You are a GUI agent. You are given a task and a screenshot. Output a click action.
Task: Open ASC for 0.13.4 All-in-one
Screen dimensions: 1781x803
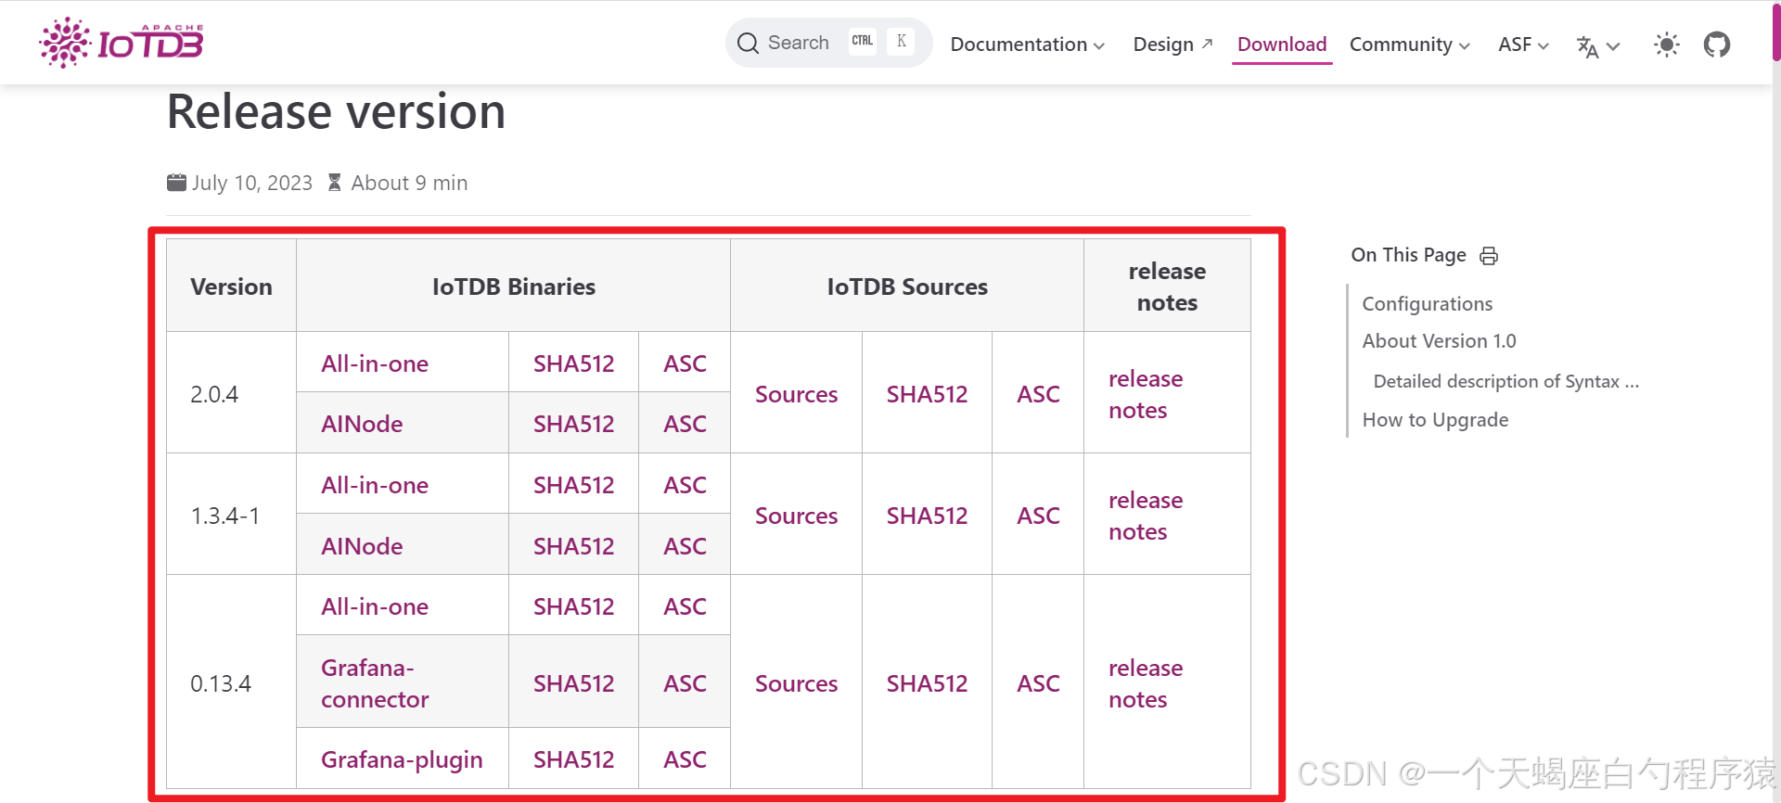click(685, 606)
